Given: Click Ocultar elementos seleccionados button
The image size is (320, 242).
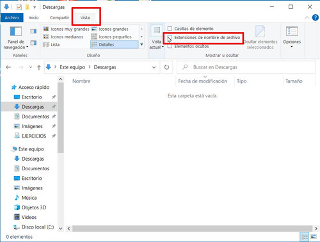Looking at the screenshot, I should [x=260, y=38].
